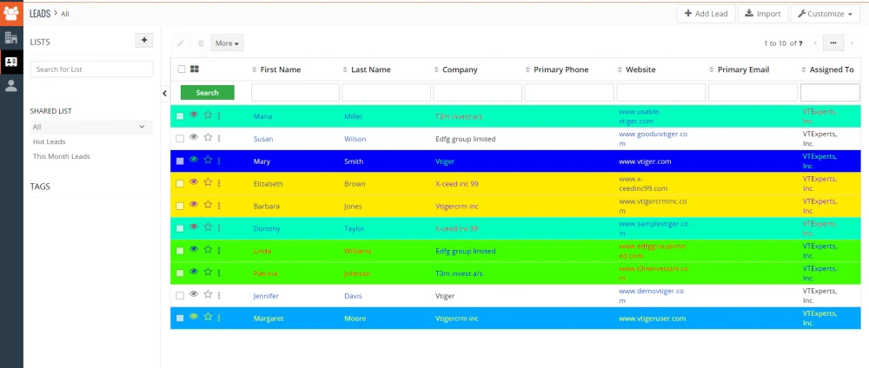Viewport: 869px width, 368px height.
Task: Open This Month Leads list
Action: pos(62,156)
